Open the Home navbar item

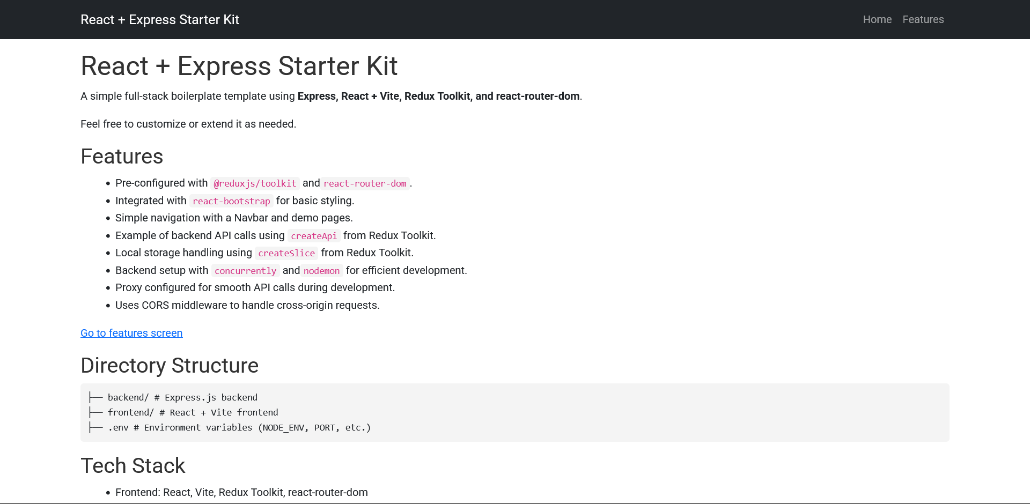pyautogui.click(x=877, y=20)
